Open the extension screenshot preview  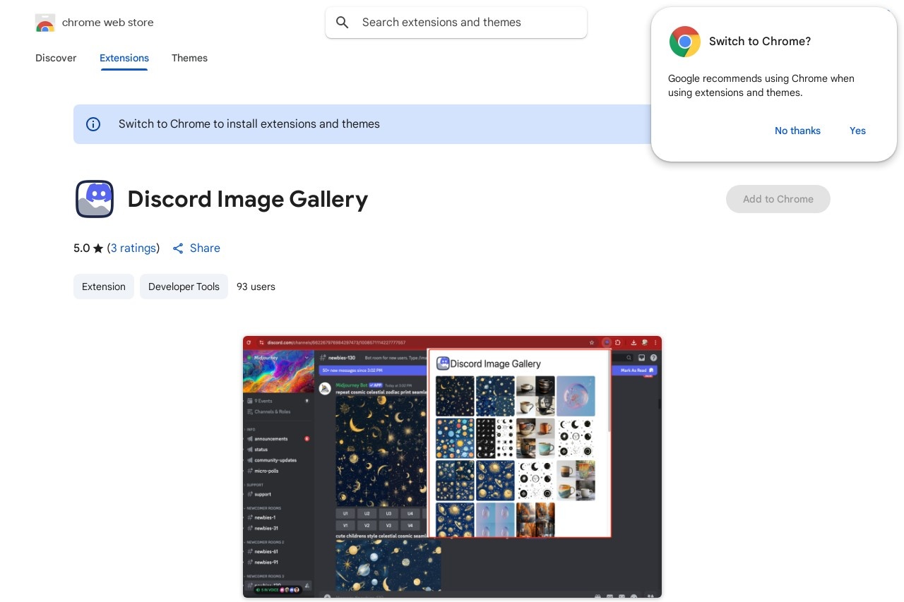point(452,467)
